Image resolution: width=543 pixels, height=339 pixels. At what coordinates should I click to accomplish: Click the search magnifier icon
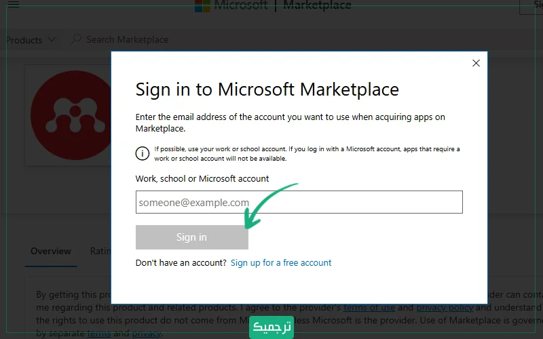[76, 40]
